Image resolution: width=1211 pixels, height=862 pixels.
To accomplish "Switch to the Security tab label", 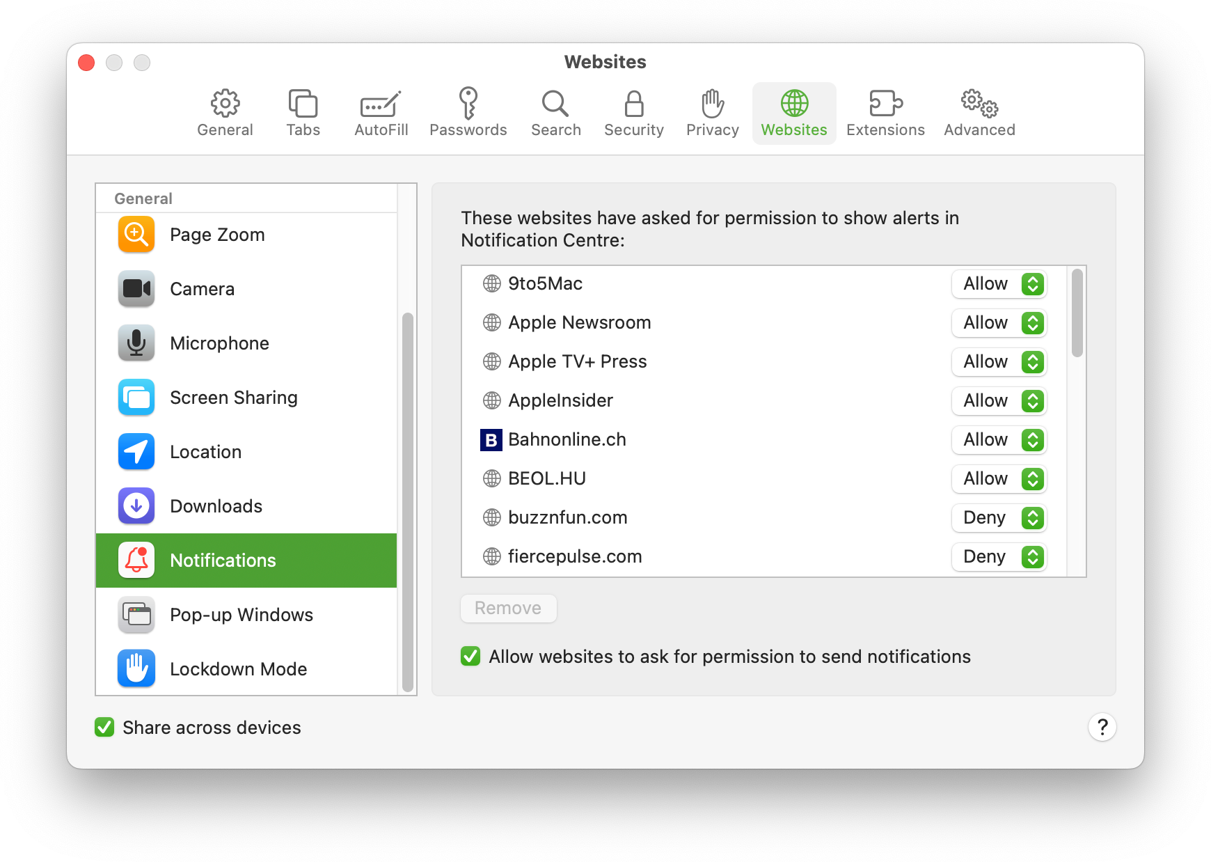I will 633,130.
